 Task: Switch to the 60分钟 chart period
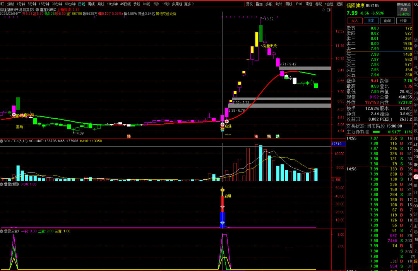coord(70,4)
